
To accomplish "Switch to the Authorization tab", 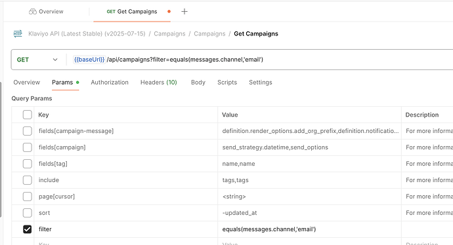I will pos(110,83).
